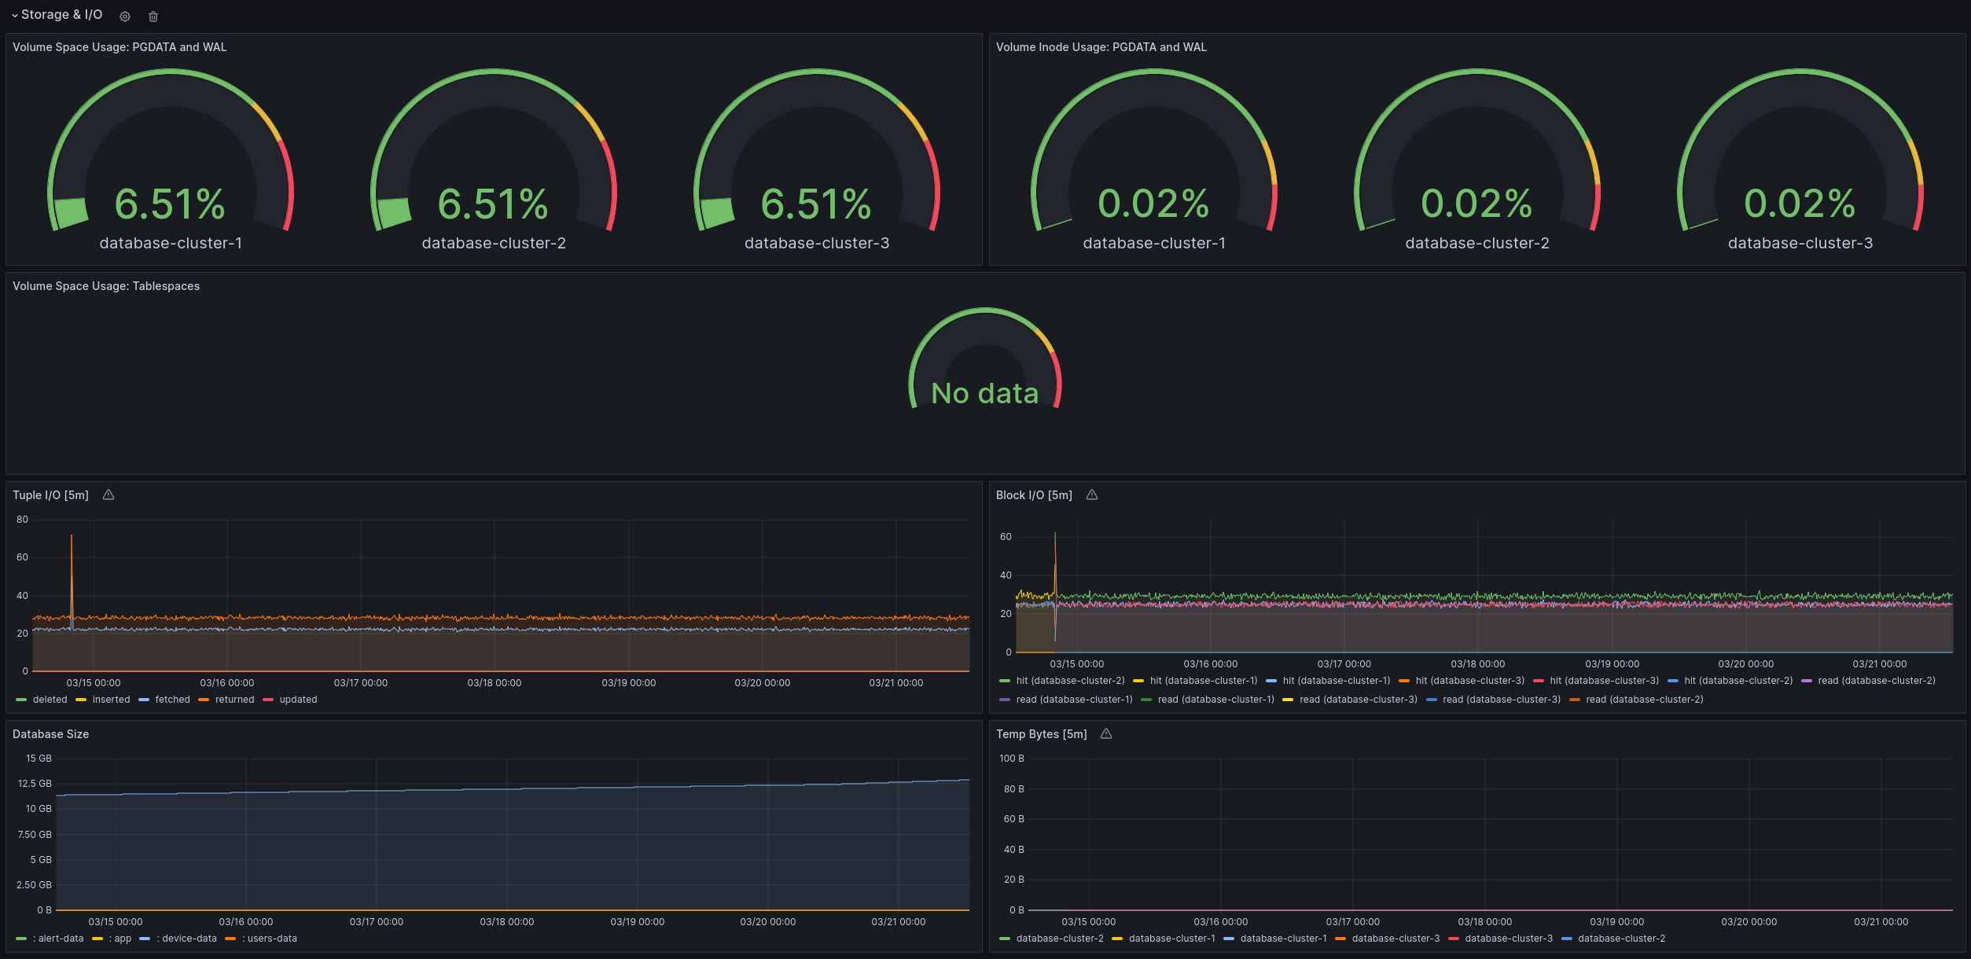The image size is (1971, 959).
Task: Toggle the updated series legend entry
Action: (x=298, y=700)
